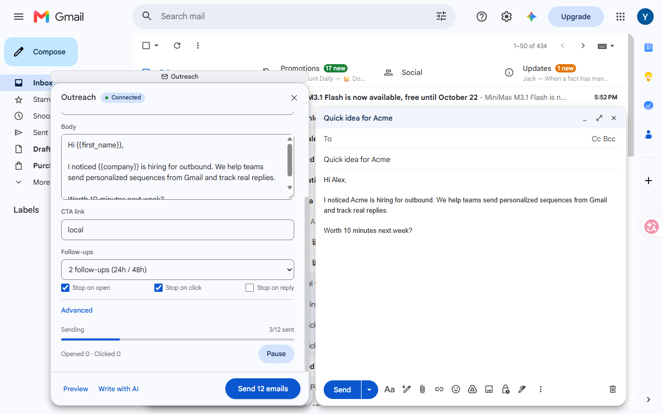Enable Stop on reply checkbox
This screenshot has width=663, height=414.
tap(250, 288)
